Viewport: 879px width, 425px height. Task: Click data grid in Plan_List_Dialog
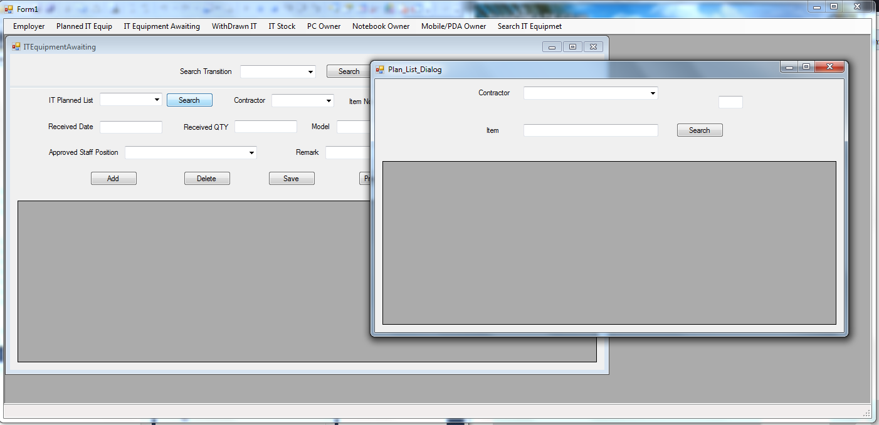(x=609, y=243)
